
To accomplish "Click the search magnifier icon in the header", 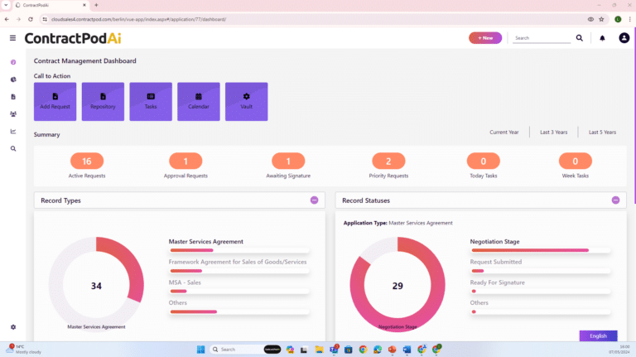I will point(579,38).
